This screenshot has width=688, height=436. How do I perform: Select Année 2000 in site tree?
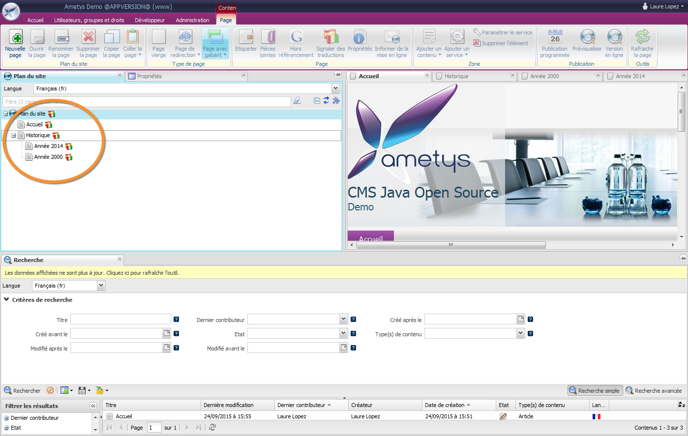(48, 157)
